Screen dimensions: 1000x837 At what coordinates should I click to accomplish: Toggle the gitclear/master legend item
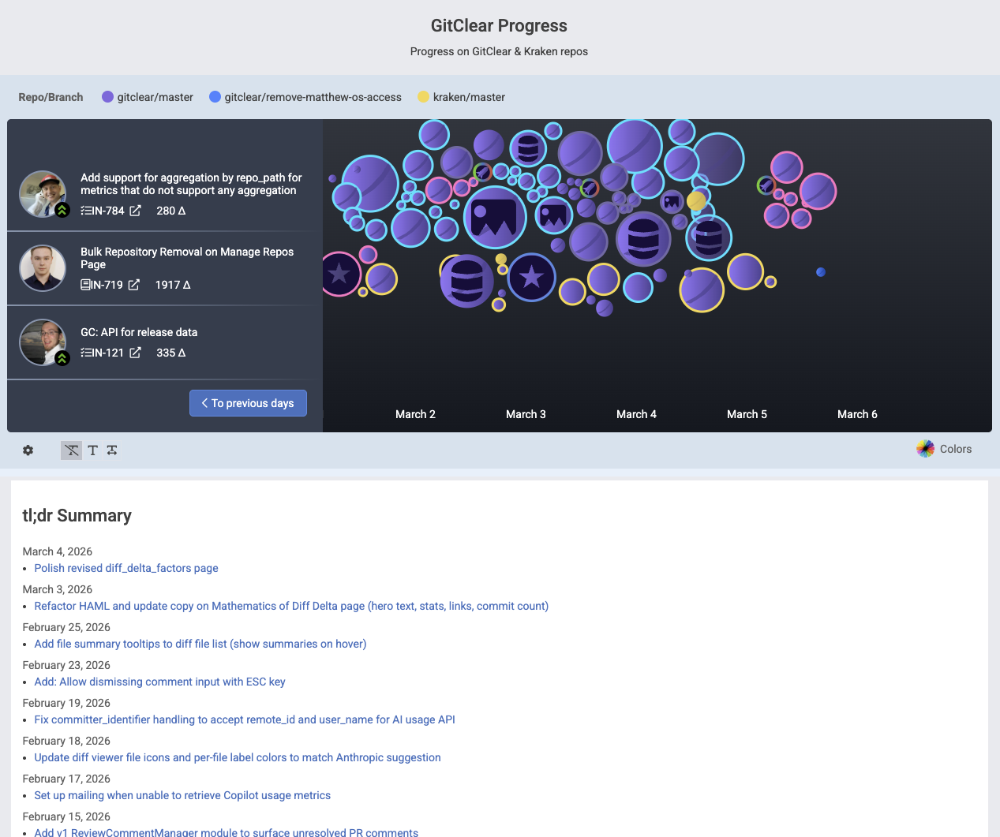pos(148,97)
